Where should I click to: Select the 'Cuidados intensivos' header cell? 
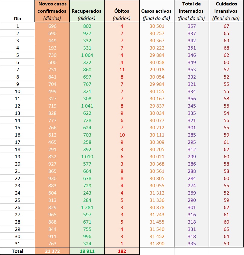226,11
